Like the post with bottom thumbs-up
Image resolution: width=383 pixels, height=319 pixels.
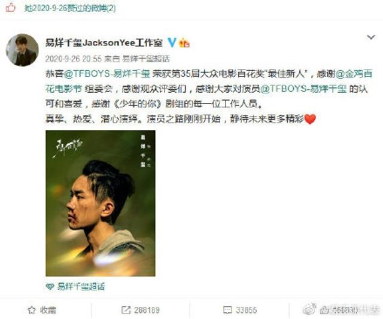click(x=324, y=310)
